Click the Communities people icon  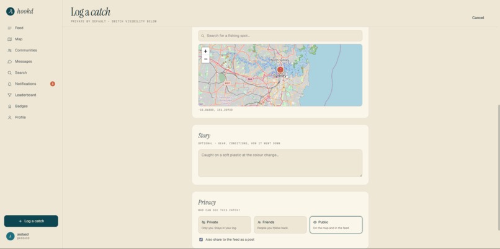point(9,50)
